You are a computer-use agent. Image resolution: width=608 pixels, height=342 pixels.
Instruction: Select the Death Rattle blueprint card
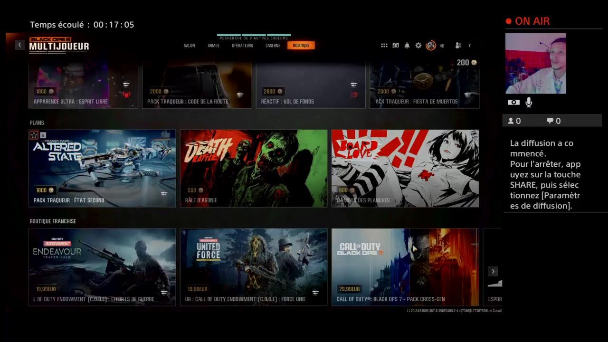coord(254,168)
